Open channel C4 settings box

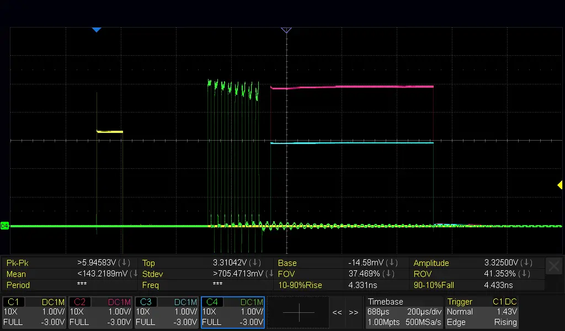pos(233,312)
